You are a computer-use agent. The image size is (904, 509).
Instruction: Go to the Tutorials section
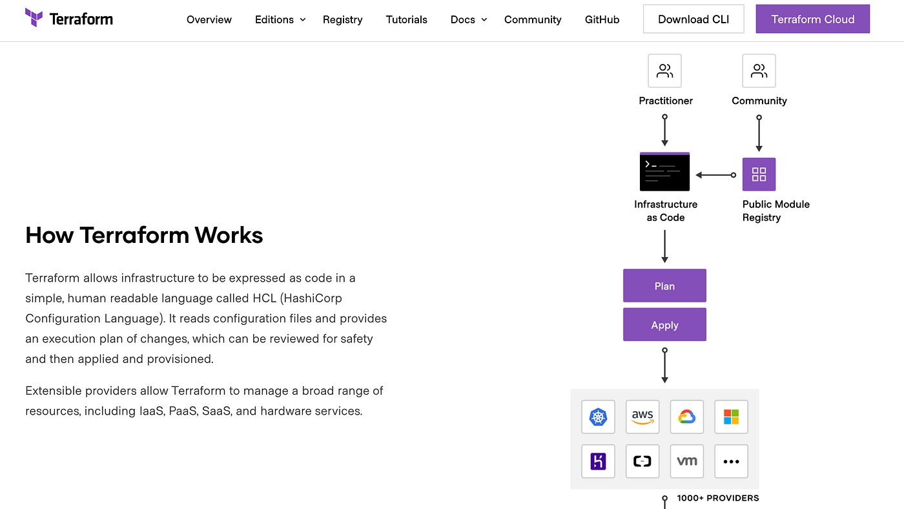click(406, 19)
